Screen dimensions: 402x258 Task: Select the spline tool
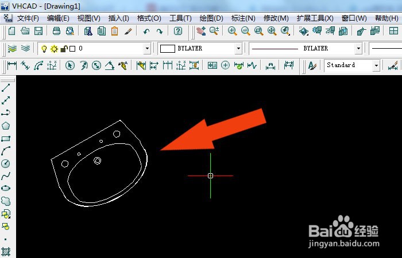[6, 176]
